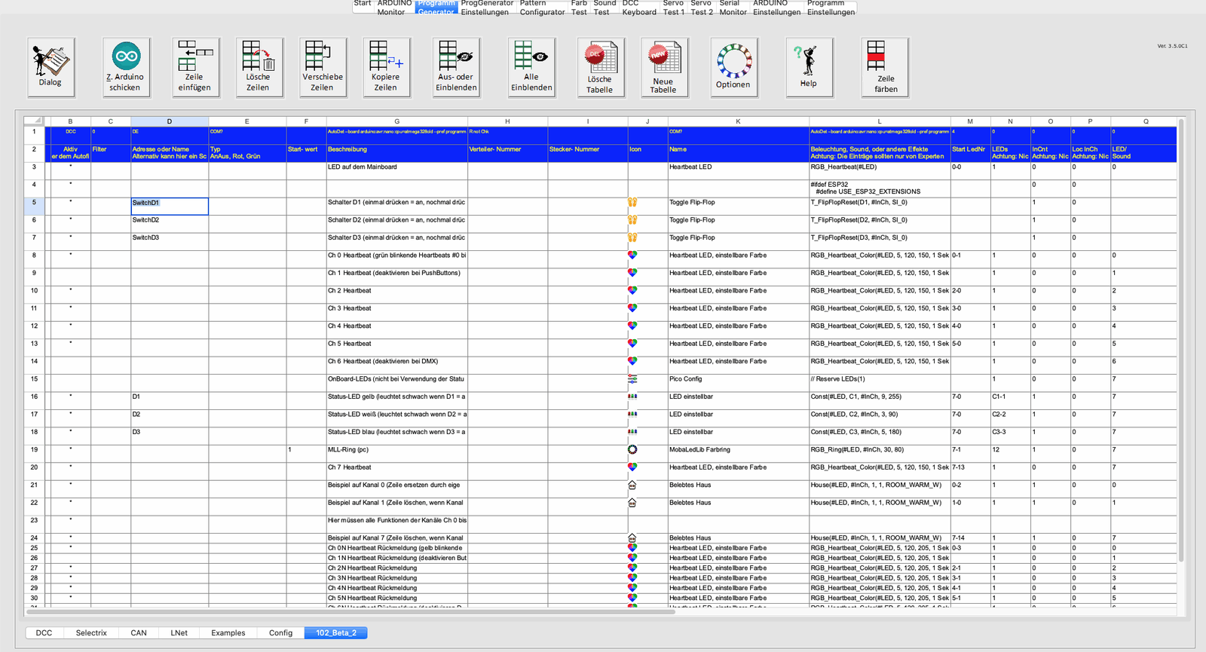Open the Dialog tool icon

[x=51, y=66]
